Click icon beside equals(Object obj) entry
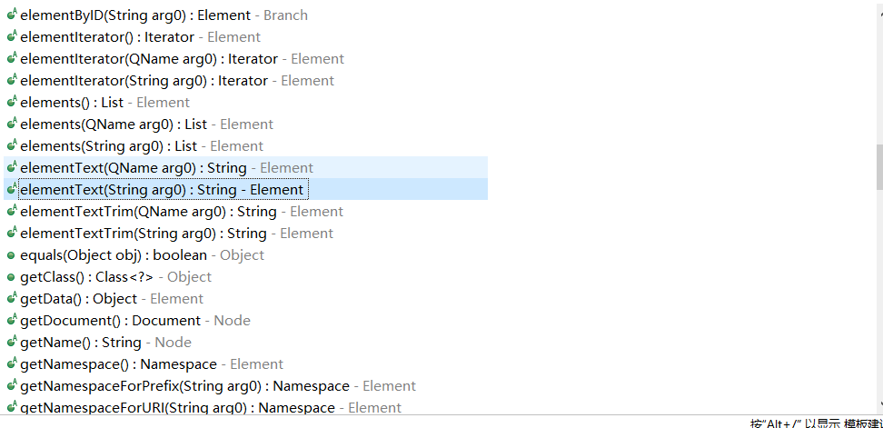 tap(11, 255)
